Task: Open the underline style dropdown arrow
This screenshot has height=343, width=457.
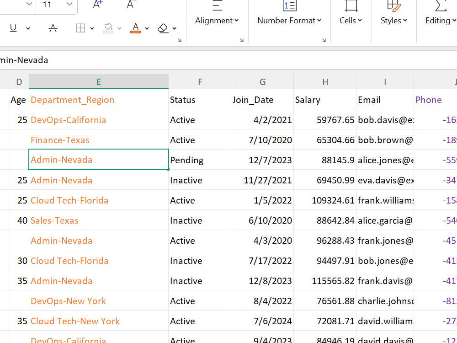Action: (x=28, y=28)
